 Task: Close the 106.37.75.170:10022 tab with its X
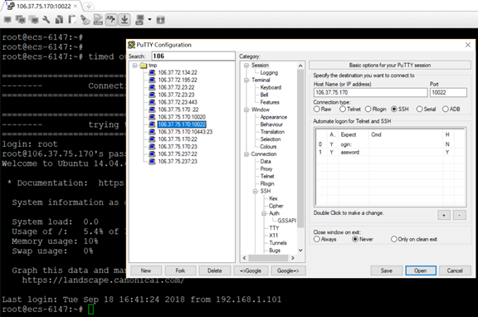76,6
